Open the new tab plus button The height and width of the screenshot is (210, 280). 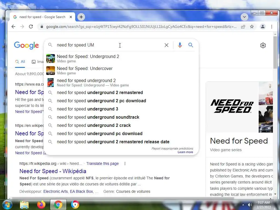coord(81,17)
